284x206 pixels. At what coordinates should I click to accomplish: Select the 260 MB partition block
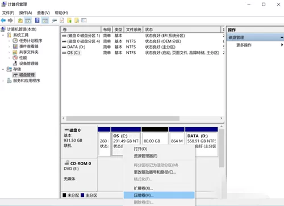pyautogui.click(x=104, y=142)
